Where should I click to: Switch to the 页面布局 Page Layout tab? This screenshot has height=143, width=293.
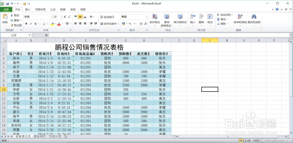40,9
